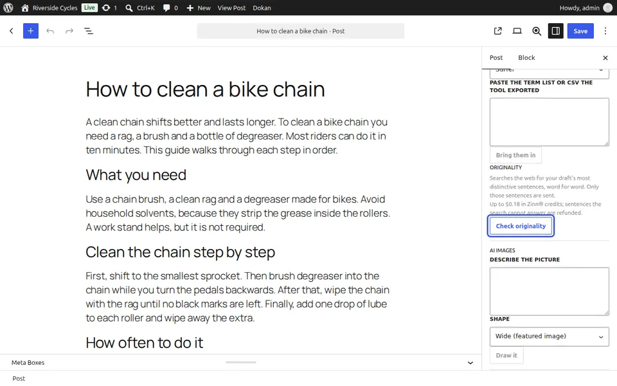Click View Post in the admin bar
Screen dimensions: 617x386
[x=231, y=8]
